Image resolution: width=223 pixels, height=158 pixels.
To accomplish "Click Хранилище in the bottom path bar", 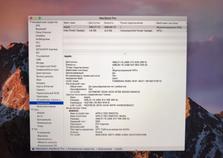I will pos(105,149).
